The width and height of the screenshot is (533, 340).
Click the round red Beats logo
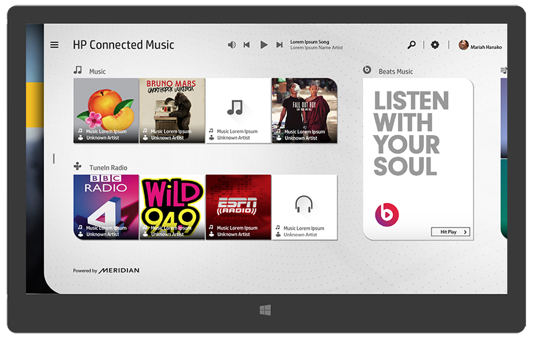(x=387, y=214)
